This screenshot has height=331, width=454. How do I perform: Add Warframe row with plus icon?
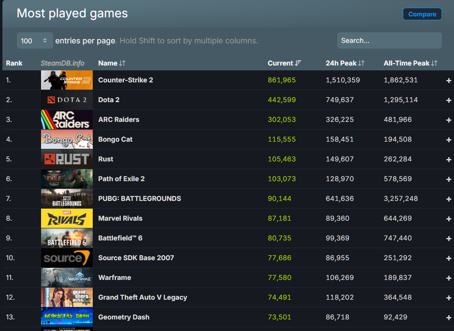(449, 278)
